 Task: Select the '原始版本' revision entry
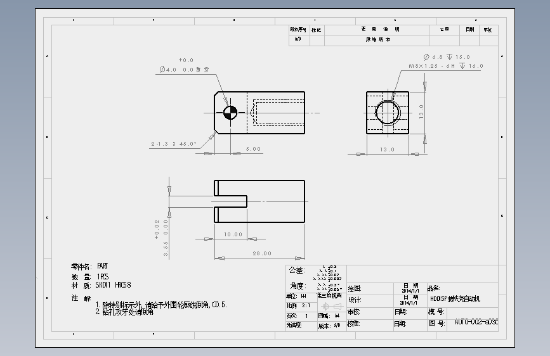tap(378, 40)
